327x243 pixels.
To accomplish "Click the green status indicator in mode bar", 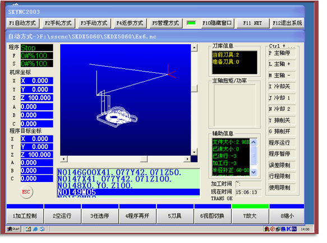I will (x=191, y=23).
